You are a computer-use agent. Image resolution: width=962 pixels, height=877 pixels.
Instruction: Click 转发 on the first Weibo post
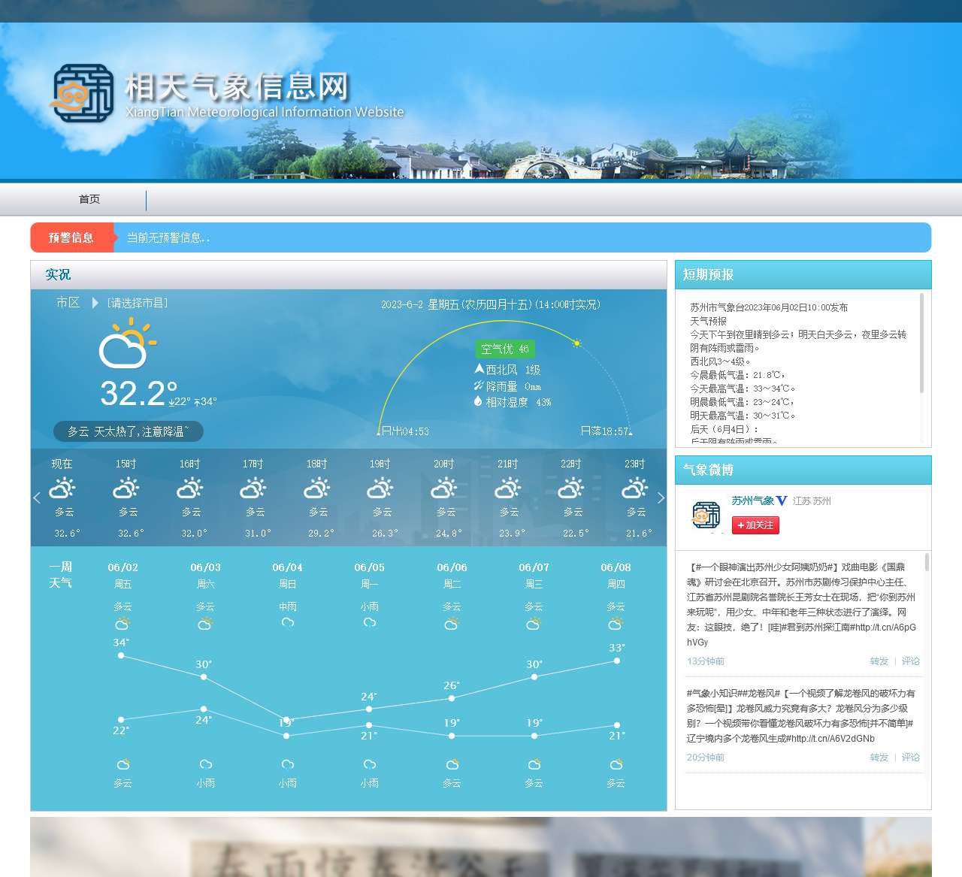pos(879,661)
